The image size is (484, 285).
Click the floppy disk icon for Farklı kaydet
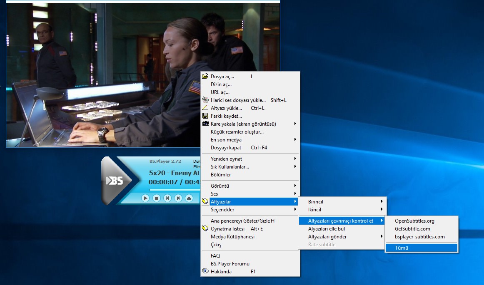[205, 116]
